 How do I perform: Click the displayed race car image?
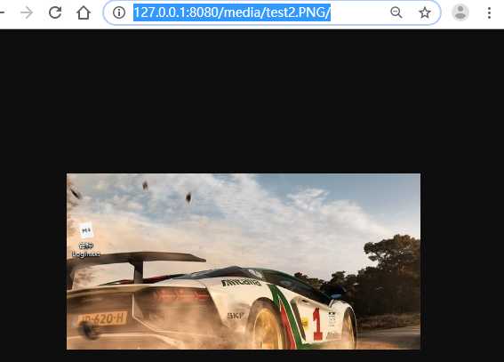click(x=244, y=261)
